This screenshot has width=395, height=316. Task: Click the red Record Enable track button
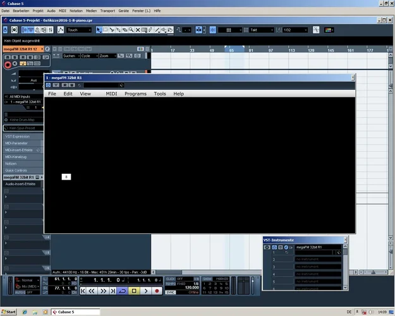pyautogui.click(x=8, y=65)
